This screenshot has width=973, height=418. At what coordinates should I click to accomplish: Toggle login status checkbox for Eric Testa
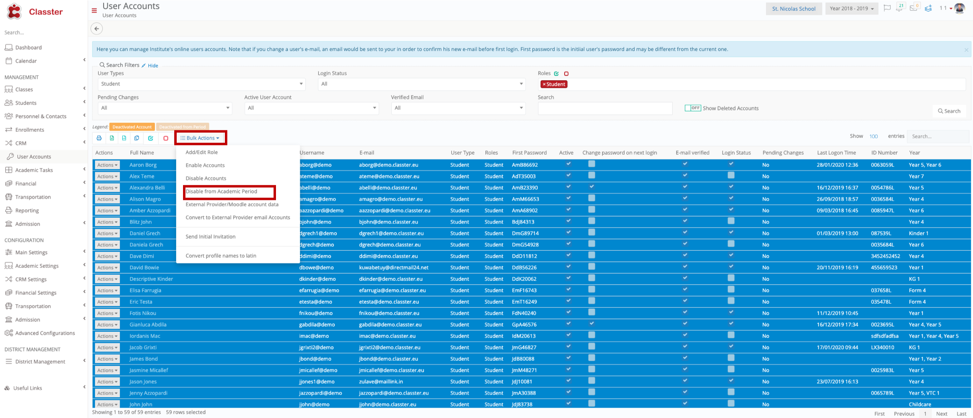(731, 301)
